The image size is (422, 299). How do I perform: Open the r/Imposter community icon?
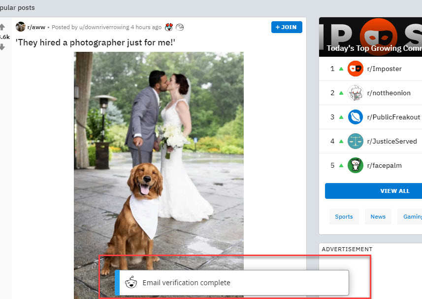(355, 69)
